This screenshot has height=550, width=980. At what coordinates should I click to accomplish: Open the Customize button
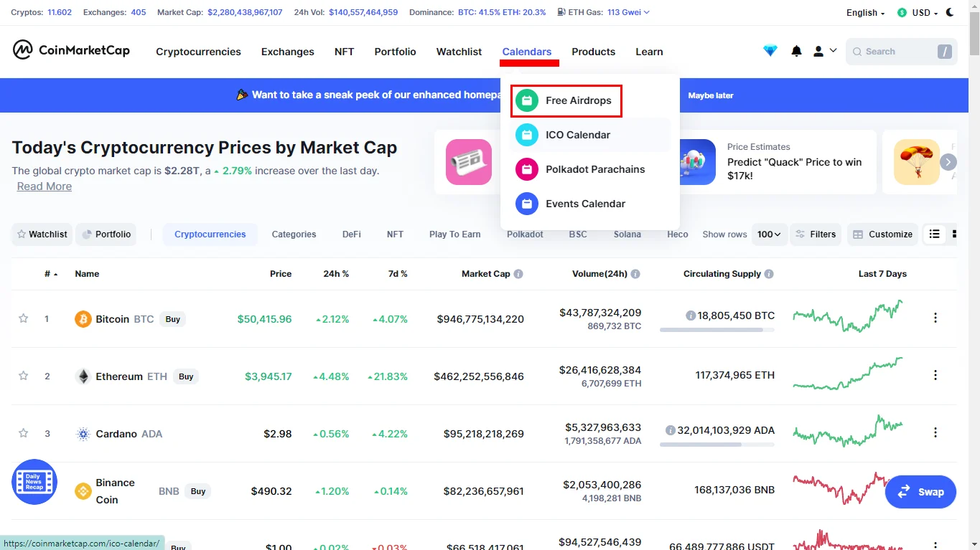click(x=882, y=234)
